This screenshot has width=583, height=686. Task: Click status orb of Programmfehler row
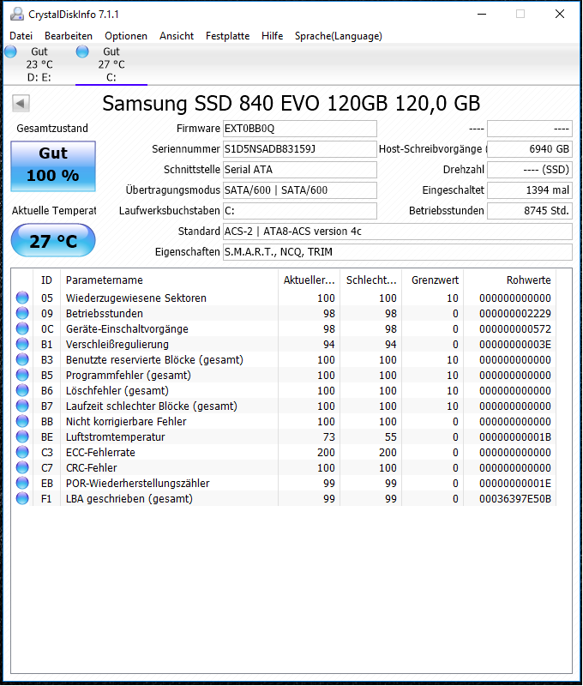click(x=22, y=375)
